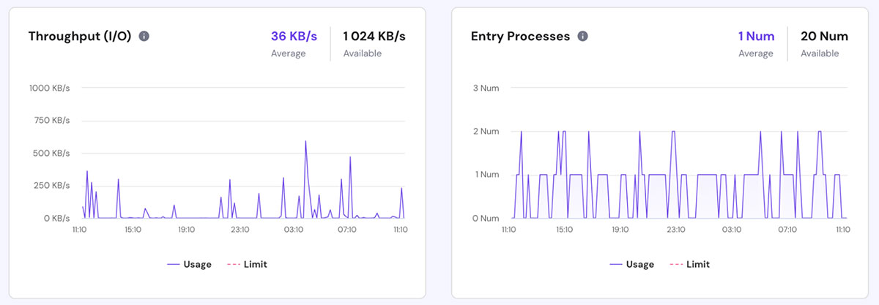Click the 23:10 time label under Entry Processes chart
This screenshot has width=879, height=305.
tap(675, 230)
